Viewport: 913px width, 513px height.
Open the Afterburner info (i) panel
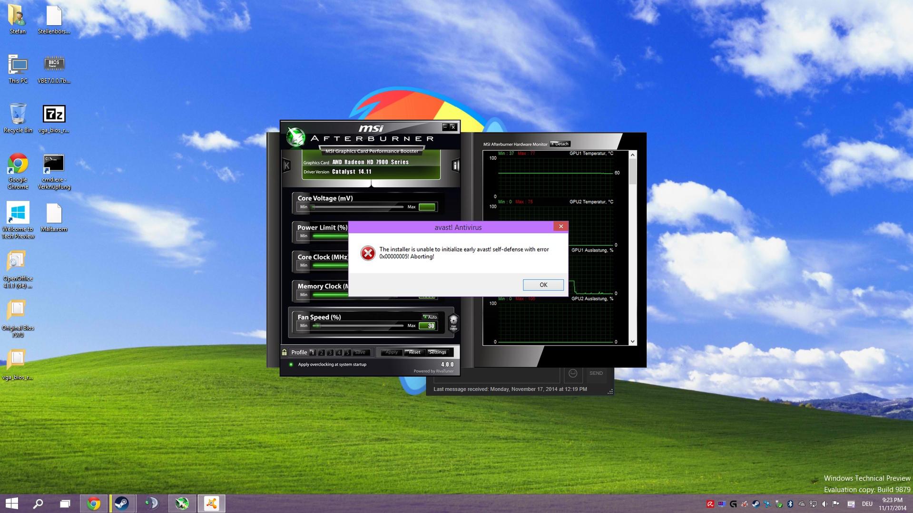(455, 165)
